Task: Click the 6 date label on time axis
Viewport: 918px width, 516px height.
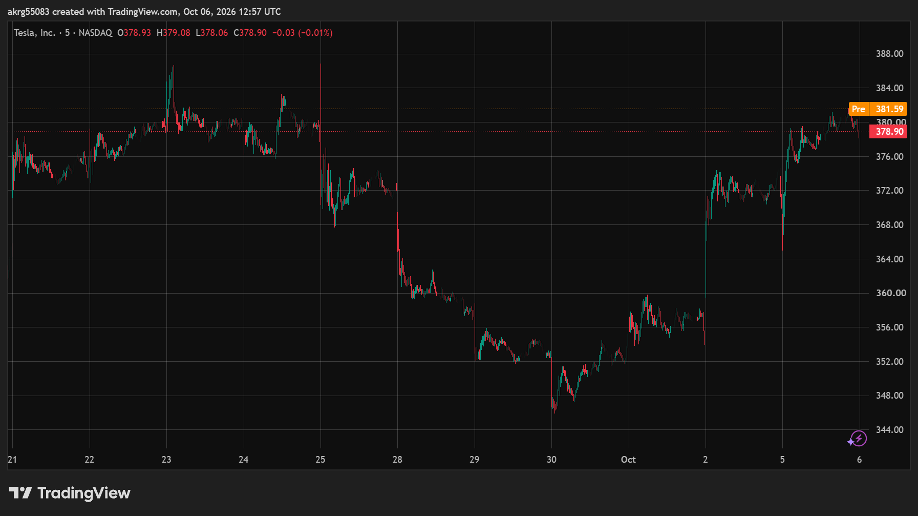Action: [x=859, y=460]
